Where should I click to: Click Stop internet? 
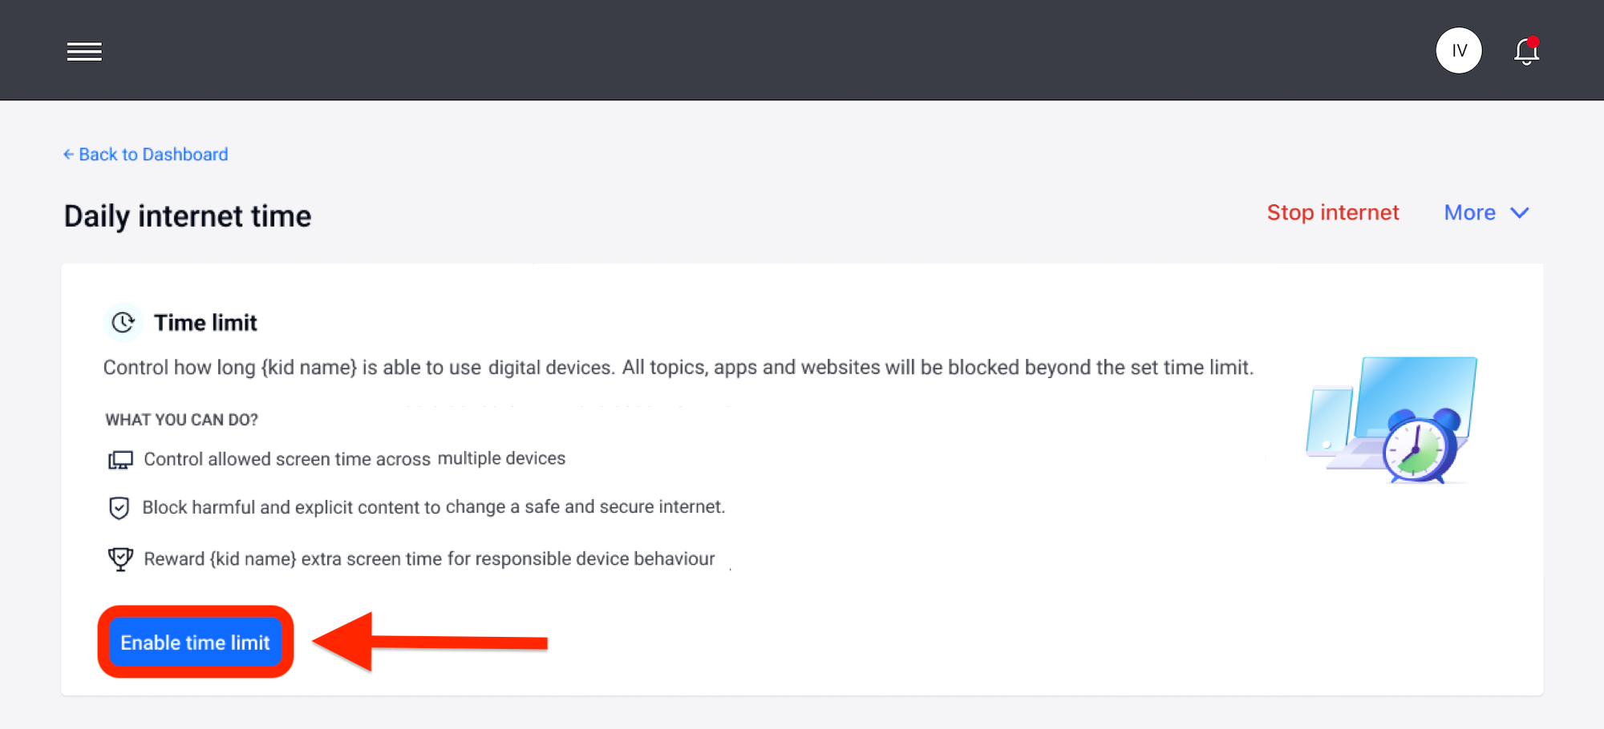pyautogui.click(x=1333, y=212)
